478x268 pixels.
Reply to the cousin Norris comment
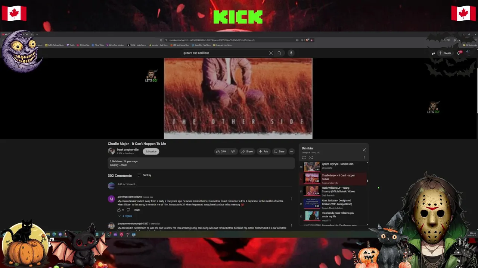tap(137, 210)
